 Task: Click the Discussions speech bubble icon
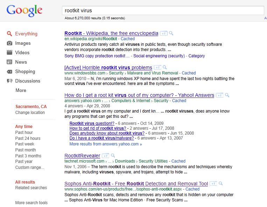[x=9, y=81]
